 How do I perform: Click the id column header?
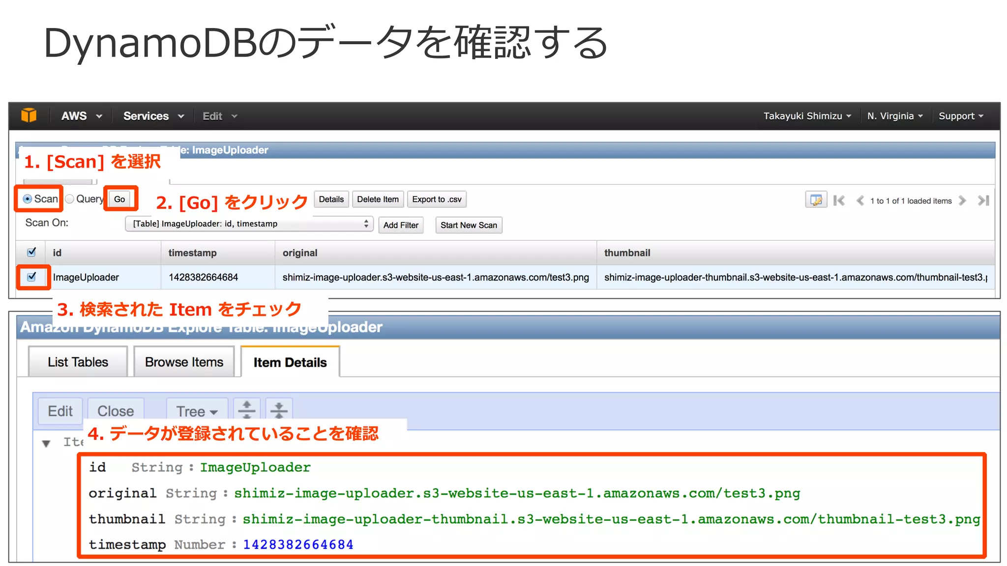[x=103, y=253]
